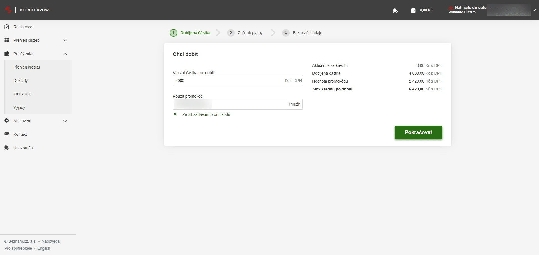
Task: Select Doklady in wallet submenu
Action: [20, 81]
